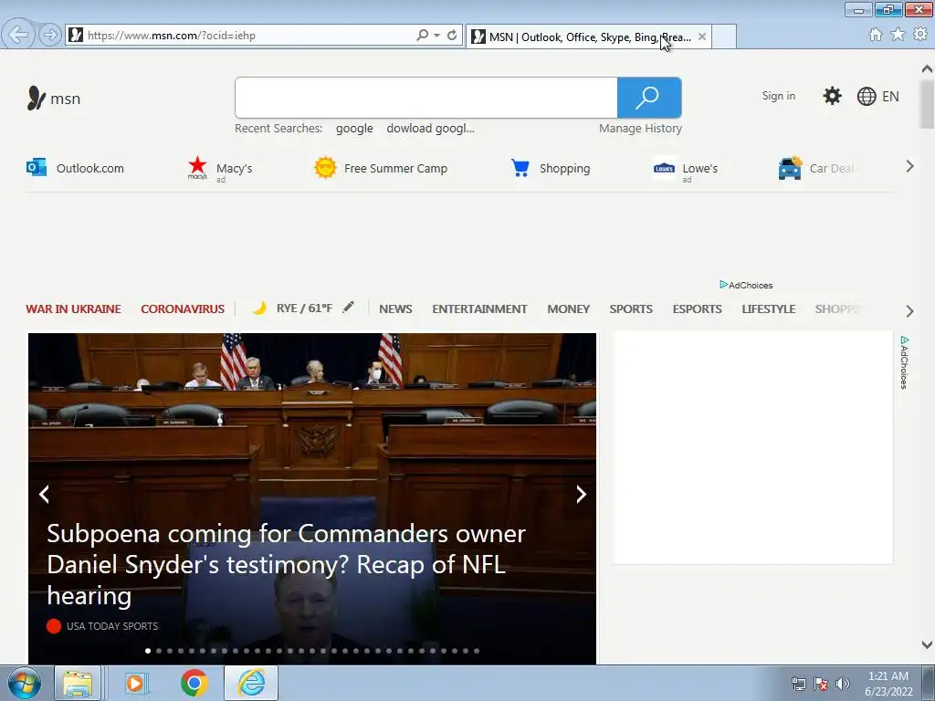Launch Google Chrome from taskbar
Image resolution: width=935 pixels, height=701 pixels.
point(194,683)
